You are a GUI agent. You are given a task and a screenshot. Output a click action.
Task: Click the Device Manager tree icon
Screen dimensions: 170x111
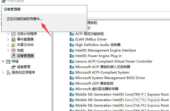(13, 56)
